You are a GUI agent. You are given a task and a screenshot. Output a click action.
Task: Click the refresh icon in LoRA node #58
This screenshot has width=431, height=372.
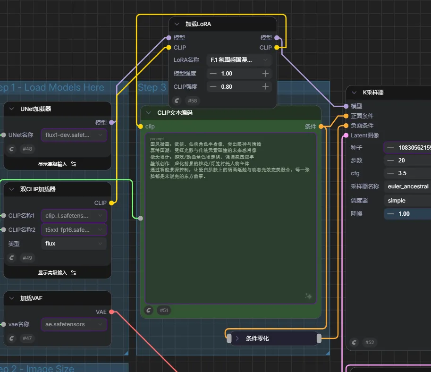(177, 101)
